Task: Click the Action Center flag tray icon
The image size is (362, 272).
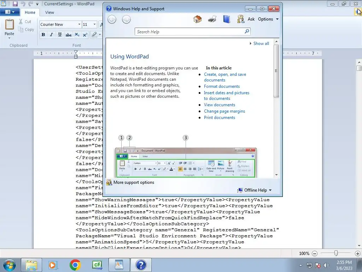Action: [318, 265]
